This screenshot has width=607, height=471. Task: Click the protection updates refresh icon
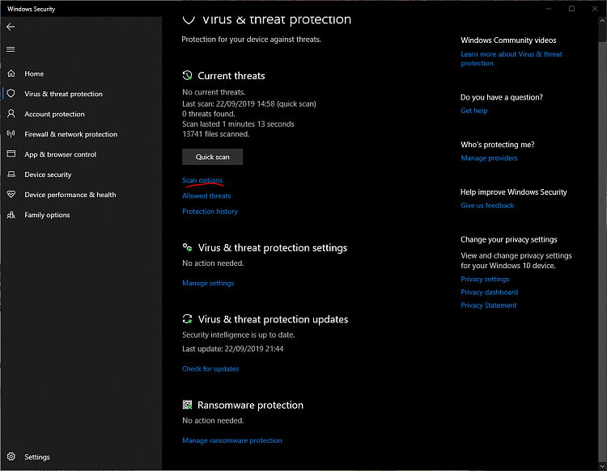tap(188, 319)
